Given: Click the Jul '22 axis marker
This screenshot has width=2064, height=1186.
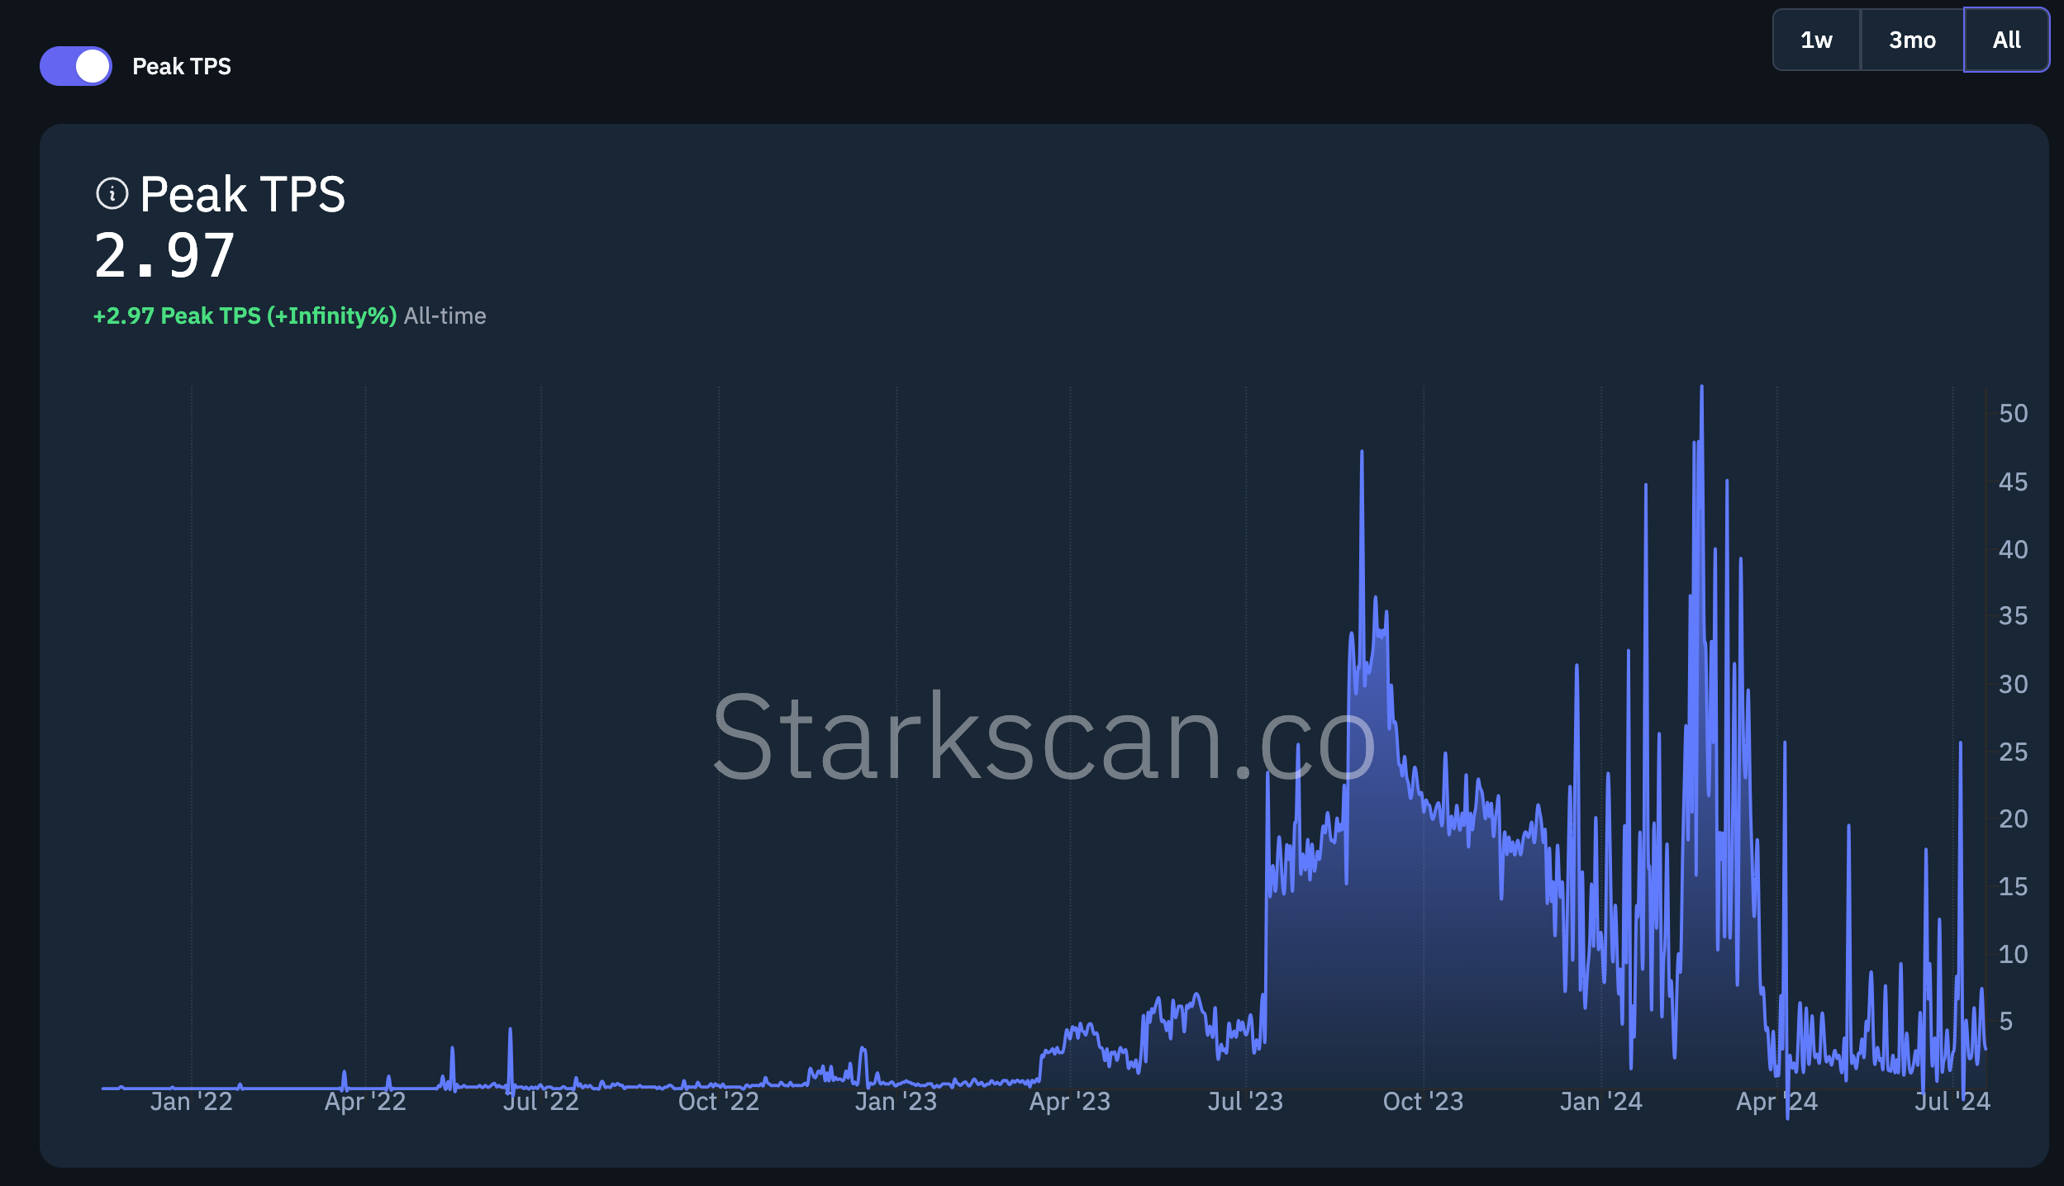Looking at the screenshot, I should pyautogui.click(x=541, y=1102).
